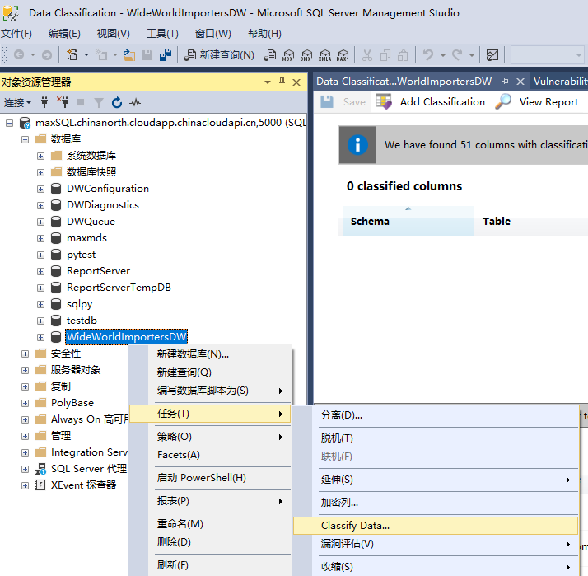Collapse the 数据库 folder
The image size is (588, 576).
point(26,139)
